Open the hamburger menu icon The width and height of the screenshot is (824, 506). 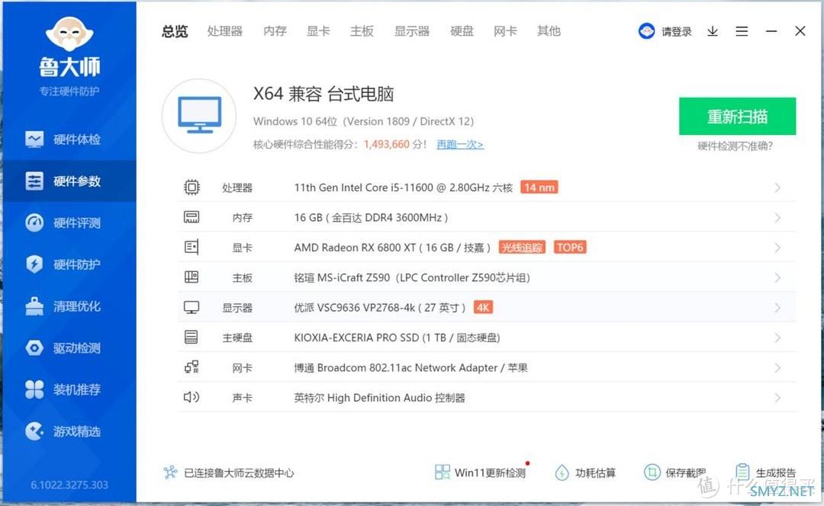(742, 31)
